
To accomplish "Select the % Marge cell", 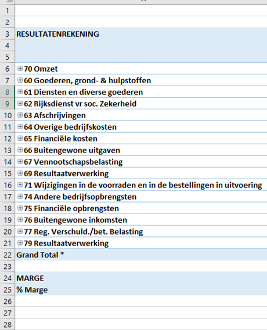I will [x=141, y=290].
